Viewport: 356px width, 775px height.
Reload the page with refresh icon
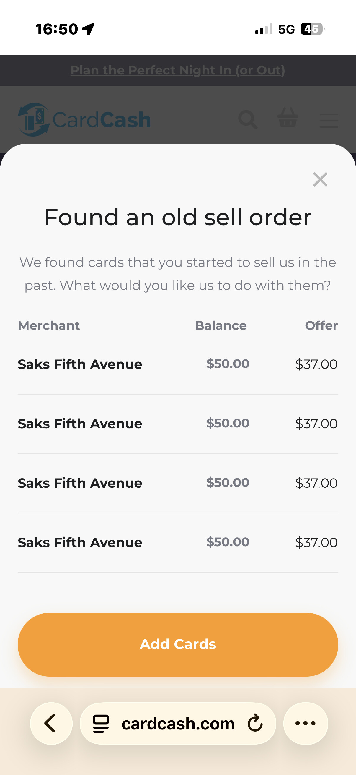click(x=255, y=723)
